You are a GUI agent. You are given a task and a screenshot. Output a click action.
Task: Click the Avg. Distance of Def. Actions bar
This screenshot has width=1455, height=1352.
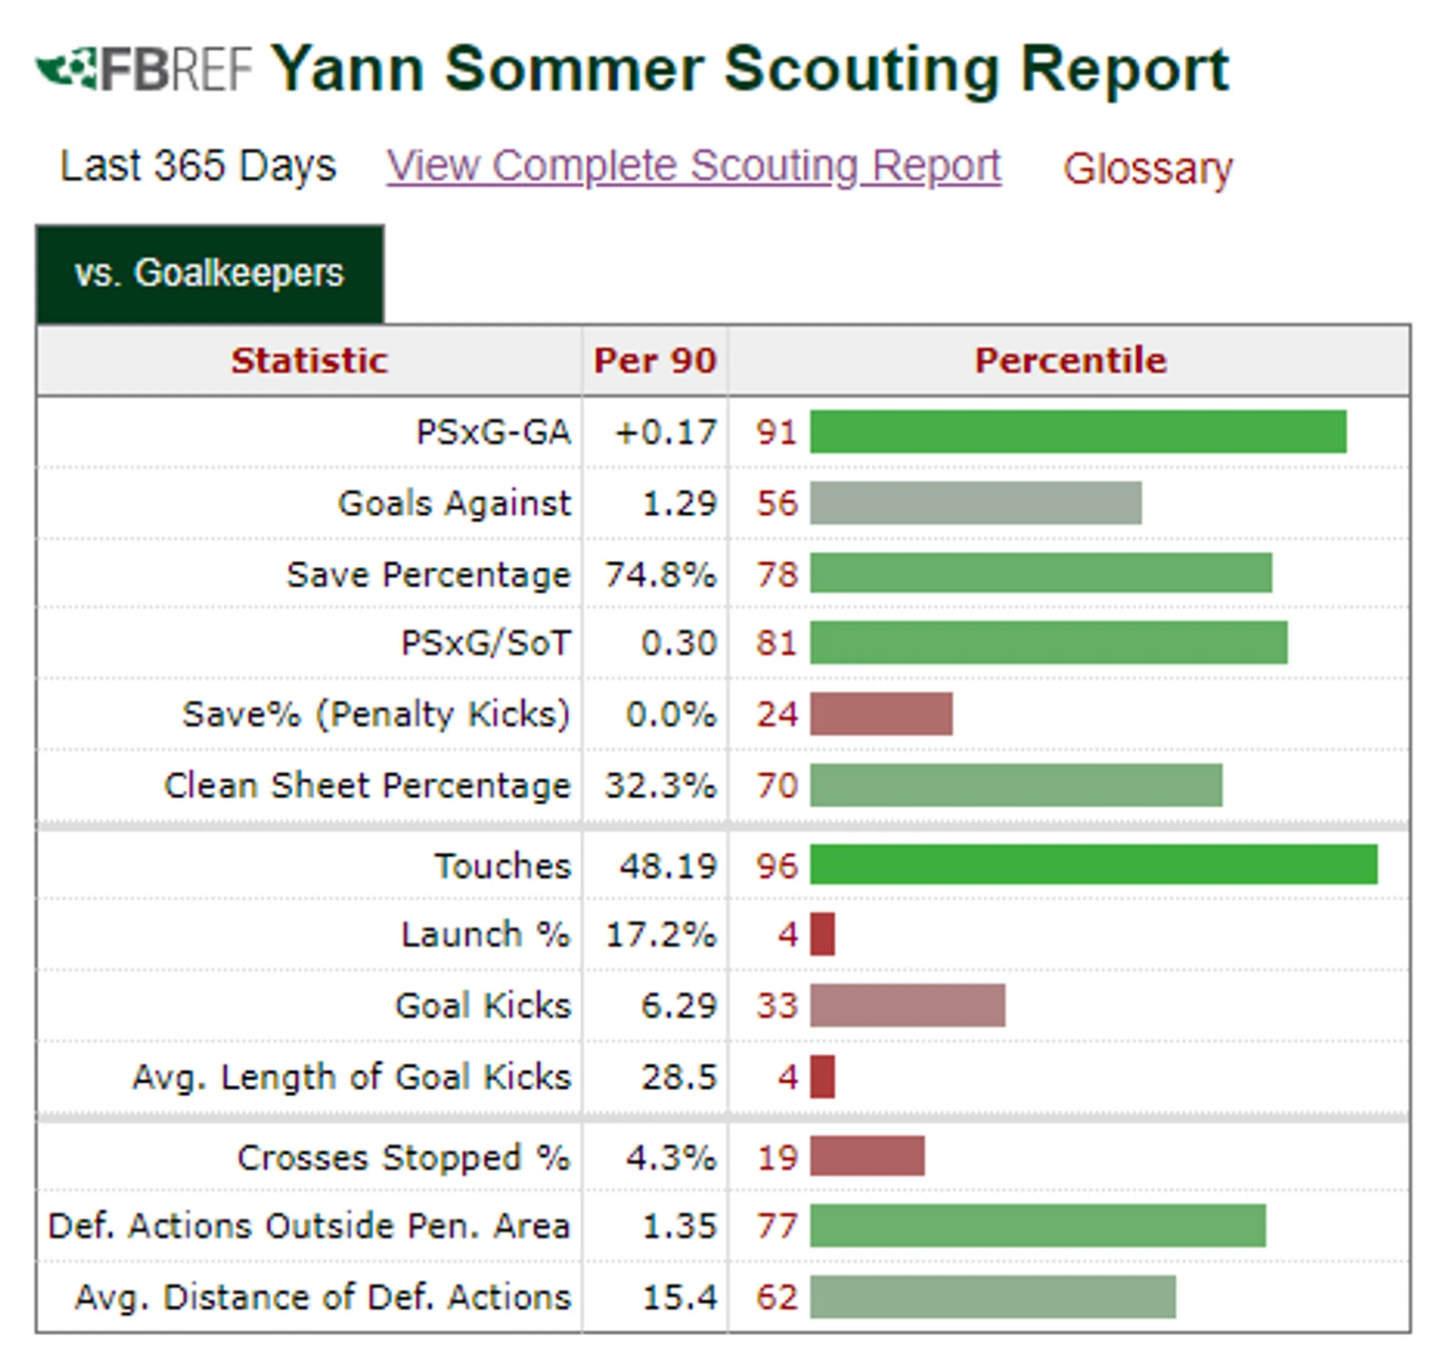click(993, 1297)
